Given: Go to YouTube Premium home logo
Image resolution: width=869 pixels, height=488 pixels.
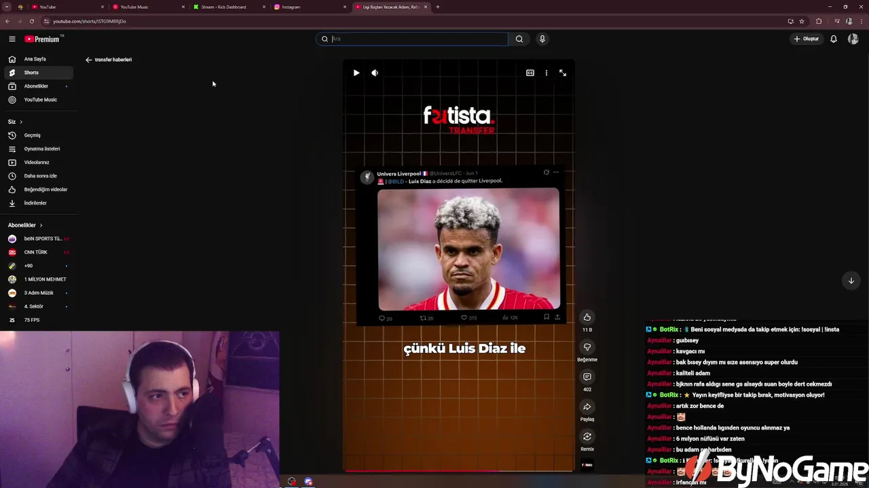Looking at the screenshot, I should click(42, 39).
